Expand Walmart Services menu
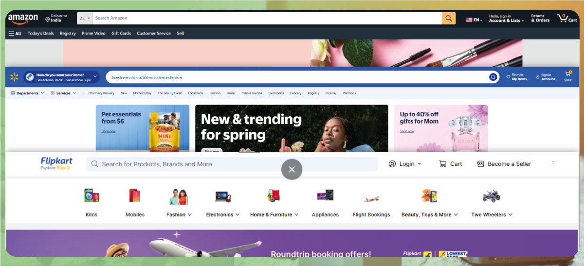Image resolution: width=584 pixels, height=266 pixels. (63, 93)
